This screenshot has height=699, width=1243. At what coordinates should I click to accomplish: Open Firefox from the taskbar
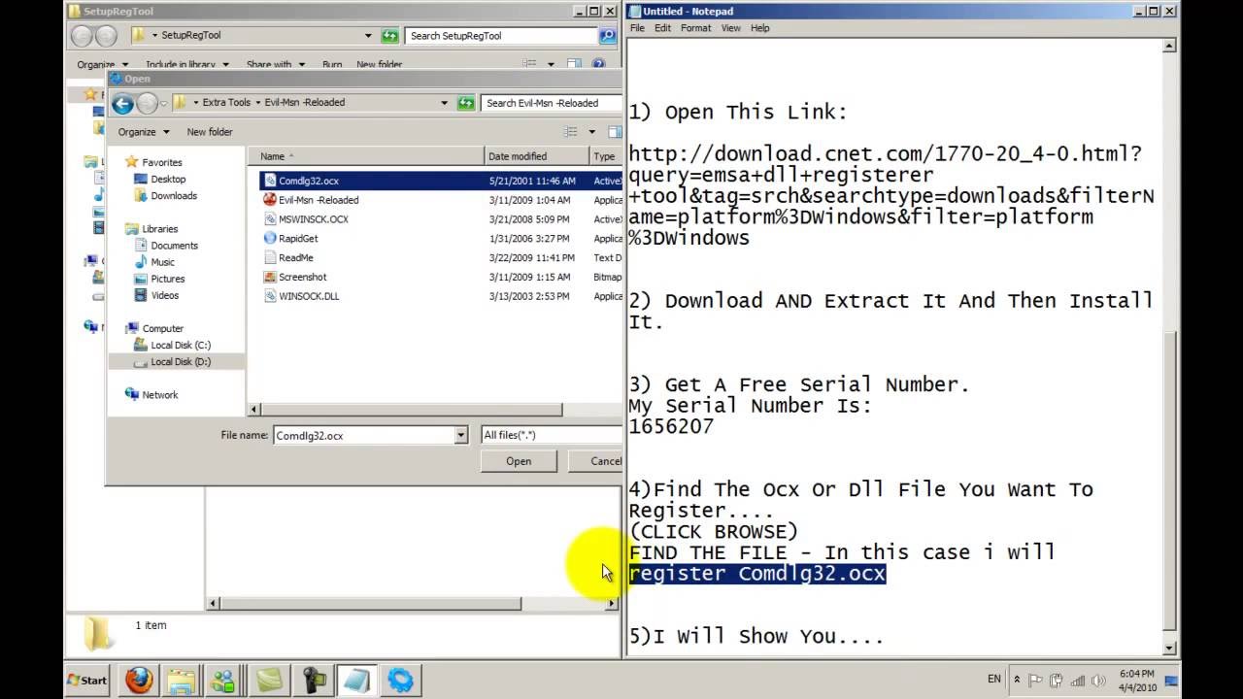click(139, 680)
